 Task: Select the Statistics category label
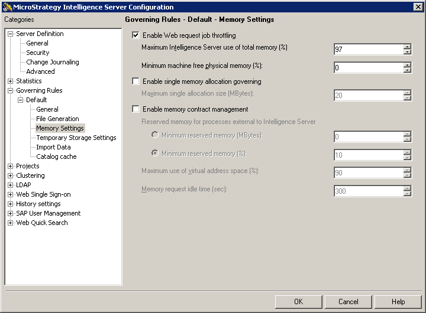(x=29, y=81)
